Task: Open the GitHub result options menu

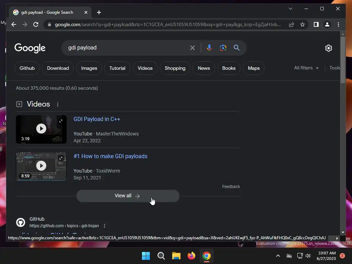Action: point(104,226)
